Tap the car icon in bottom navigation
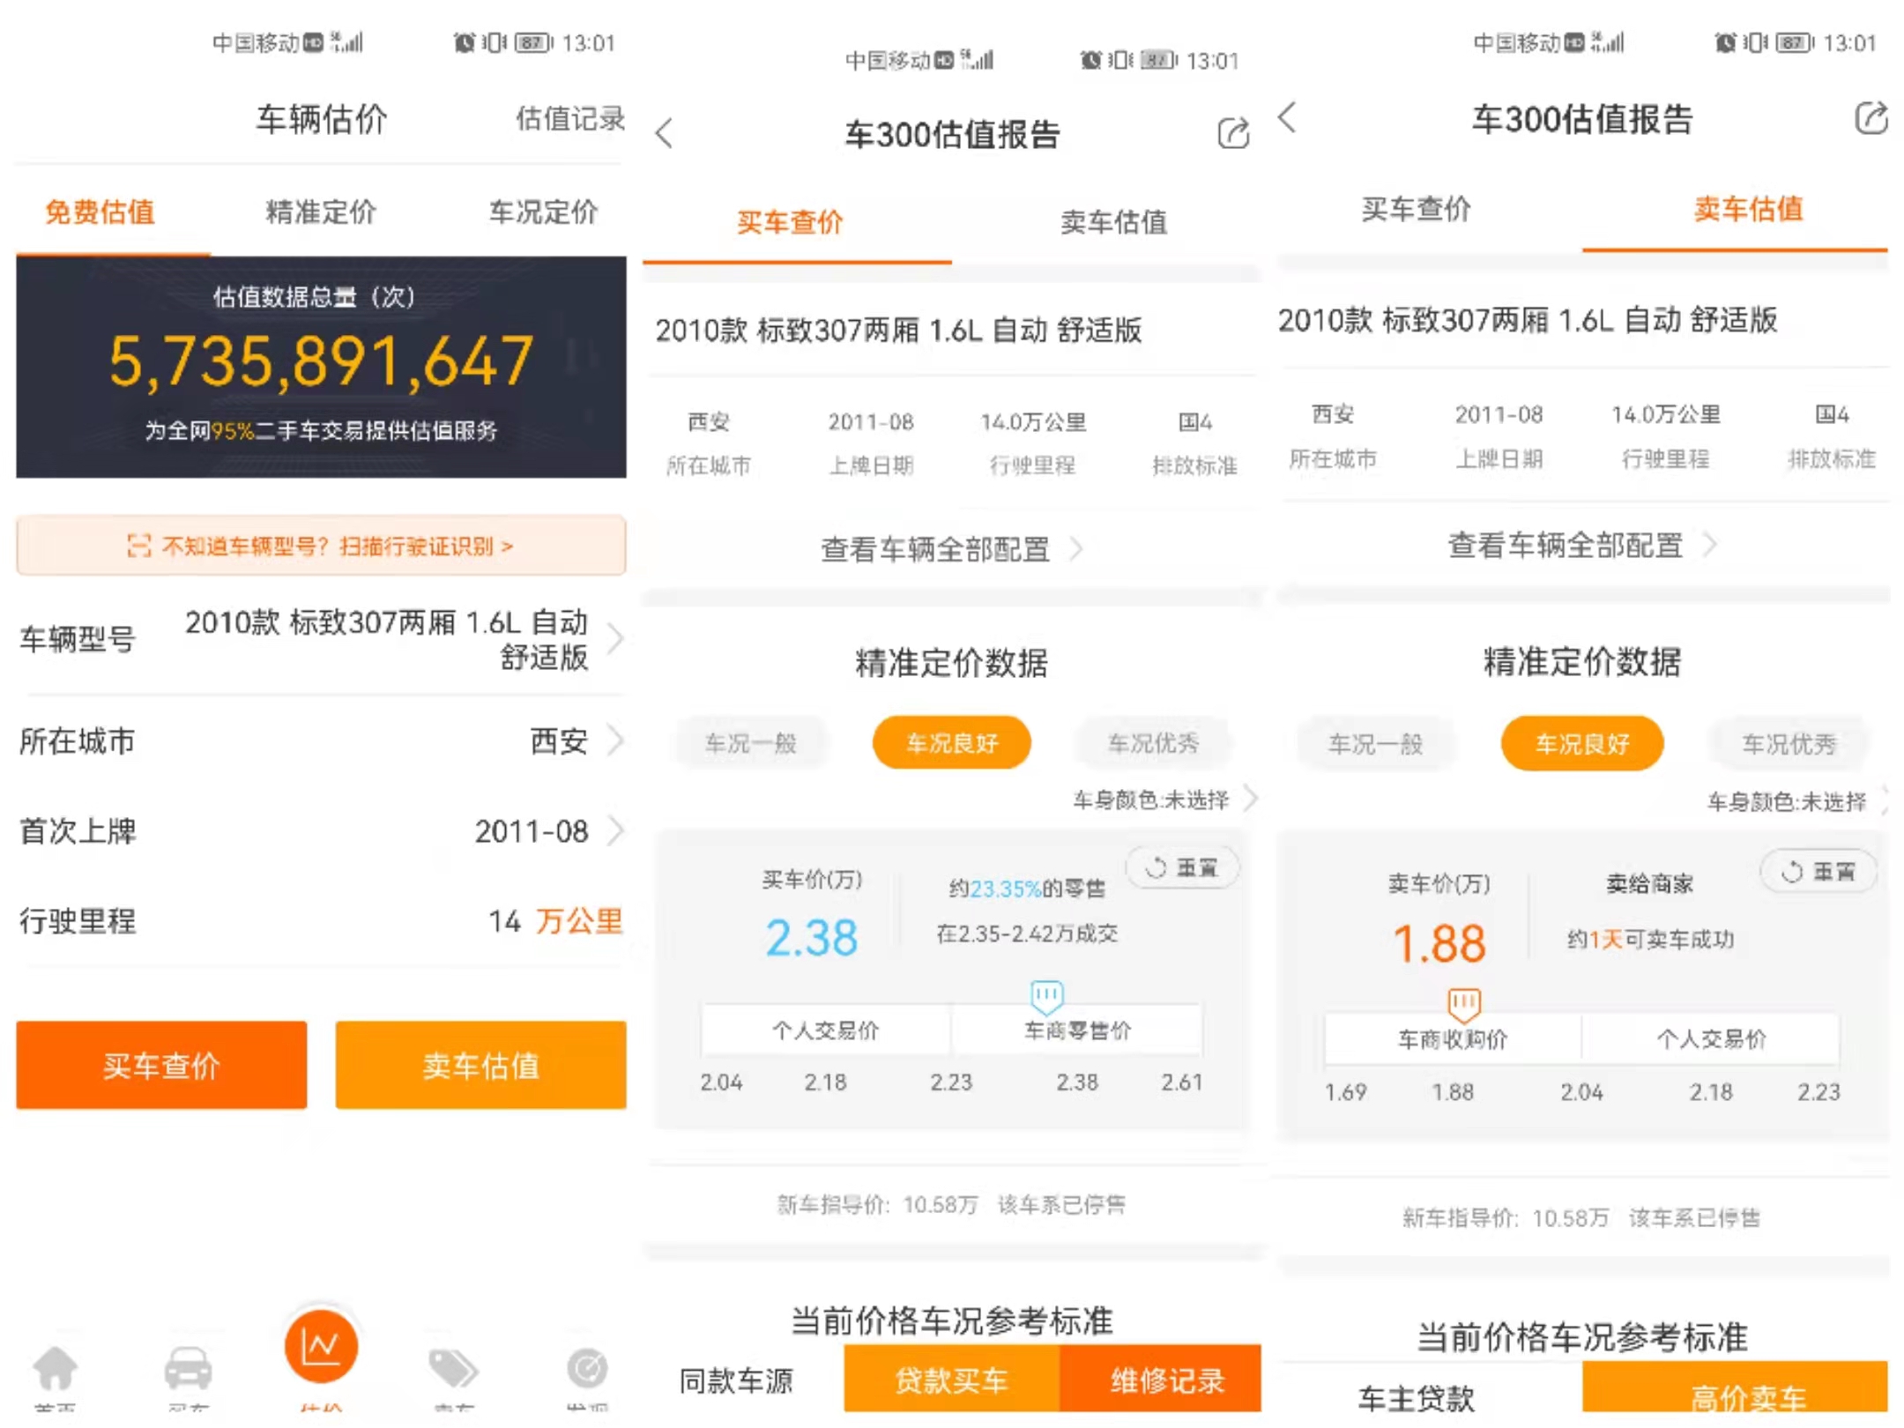The width and height of the screenshot is (1904, 1428). click(x=188, y=1367)
